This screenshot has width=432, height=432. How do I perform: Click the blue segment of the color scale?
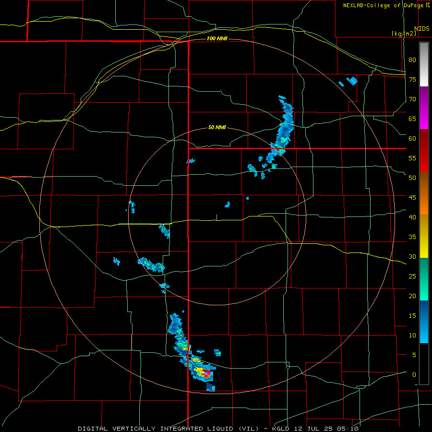coord(424,322)
